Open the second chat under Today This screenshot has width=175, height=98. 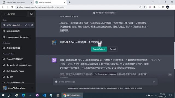(x=17, y=31)
